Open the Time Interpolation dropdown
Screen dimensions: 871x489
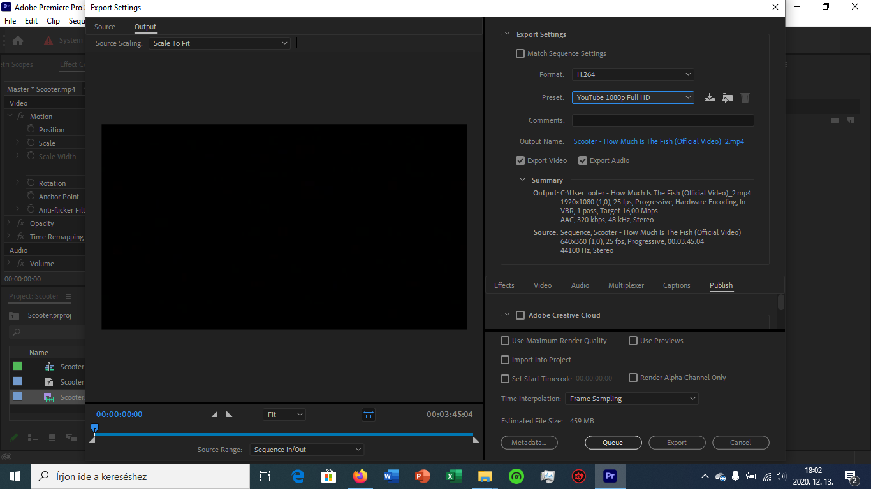[x=632, y=399]
